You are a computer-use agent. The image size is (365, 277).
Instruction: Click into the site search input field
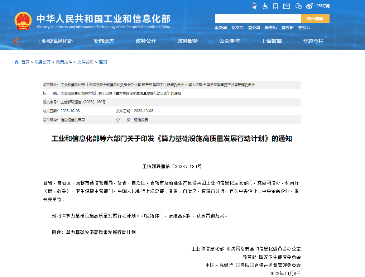tap(258, 19)
